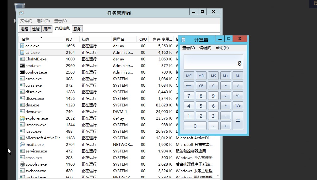Click the plus-minus sign button
317x180 pixels.
coord(226,86)
